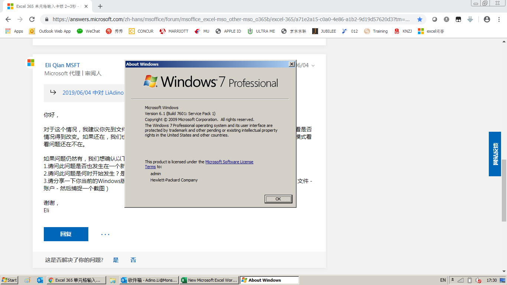
Task: Click the first round grey extension icon
Action: point(435,19)
